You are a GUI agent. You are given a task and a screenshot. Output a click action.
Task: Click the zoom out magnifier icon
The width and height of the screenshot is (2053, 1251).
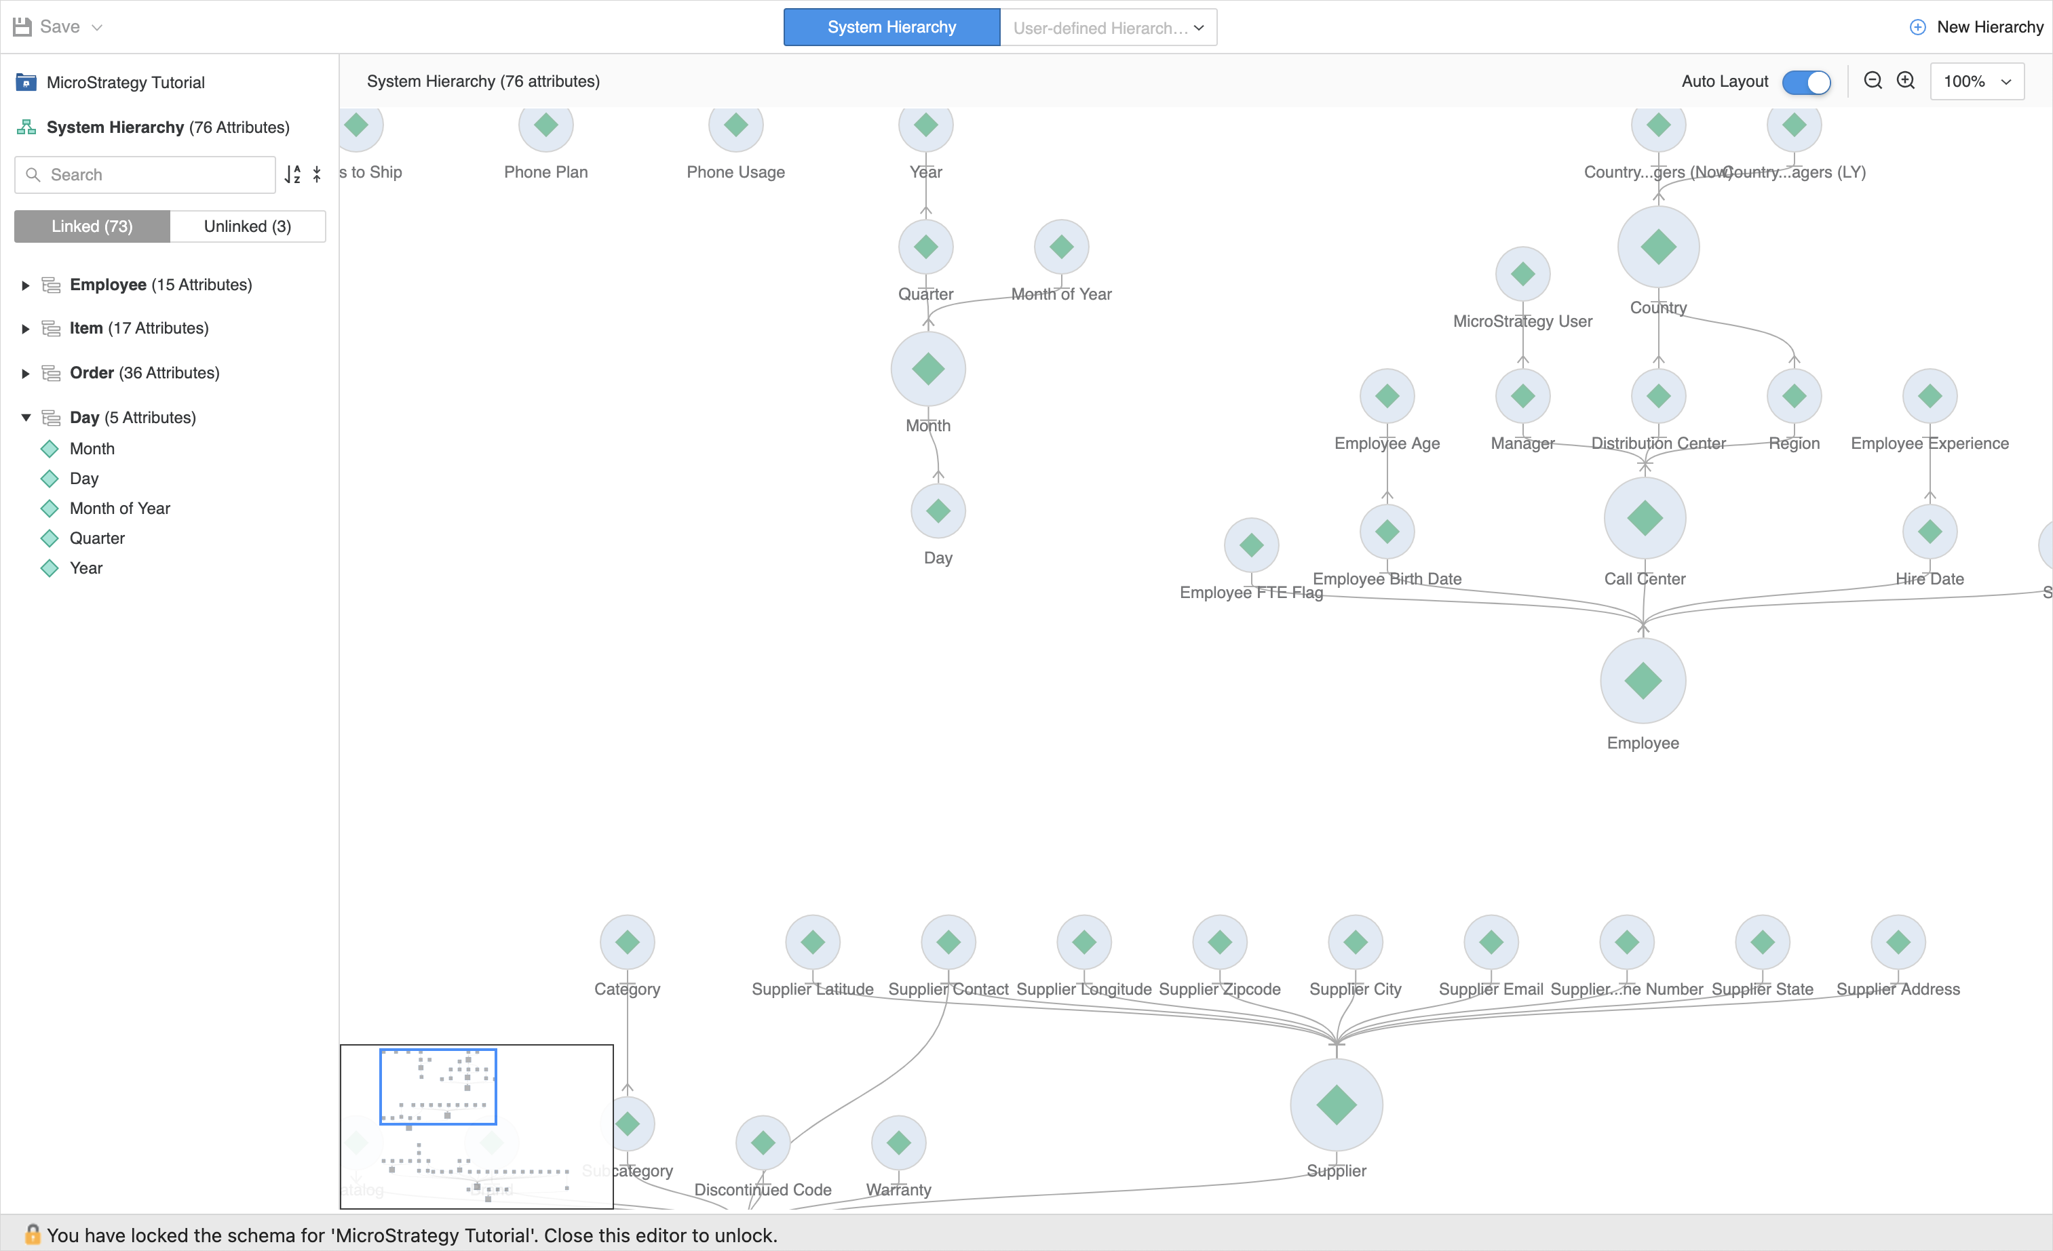coord(1873,81)
